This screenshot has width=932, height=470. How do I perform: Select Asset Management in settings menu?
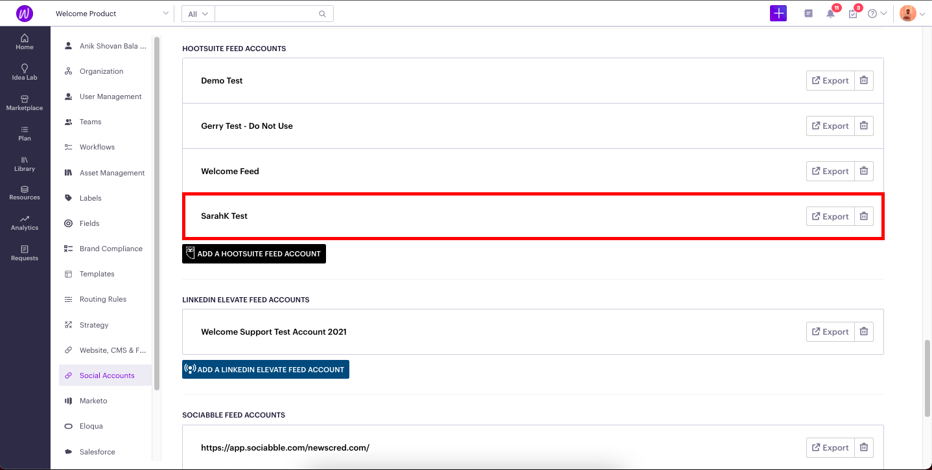(105, 173)
